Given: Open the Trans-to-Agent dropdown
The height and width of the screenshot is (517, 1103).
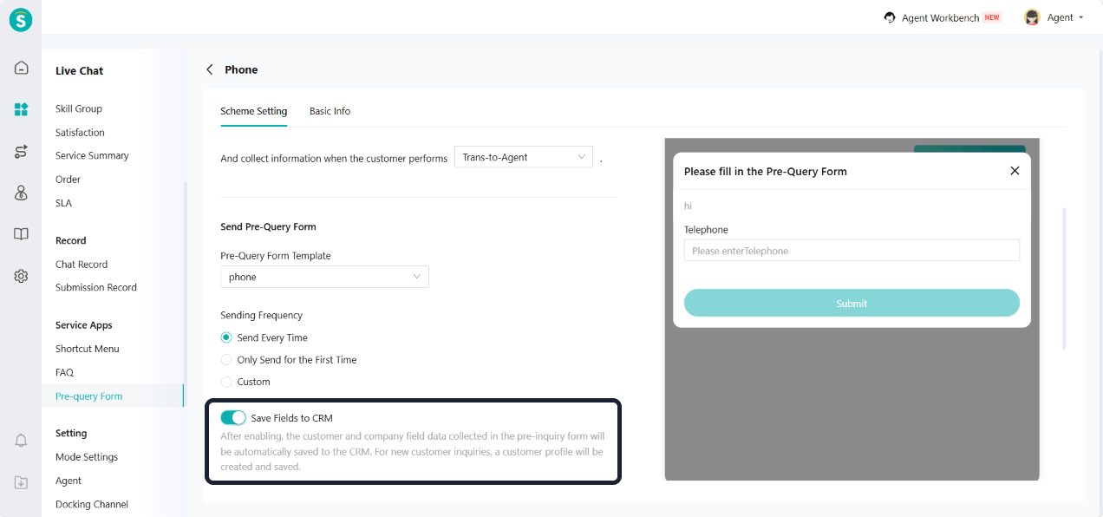Looking at the screenshot, I should (x=523, y=157).
